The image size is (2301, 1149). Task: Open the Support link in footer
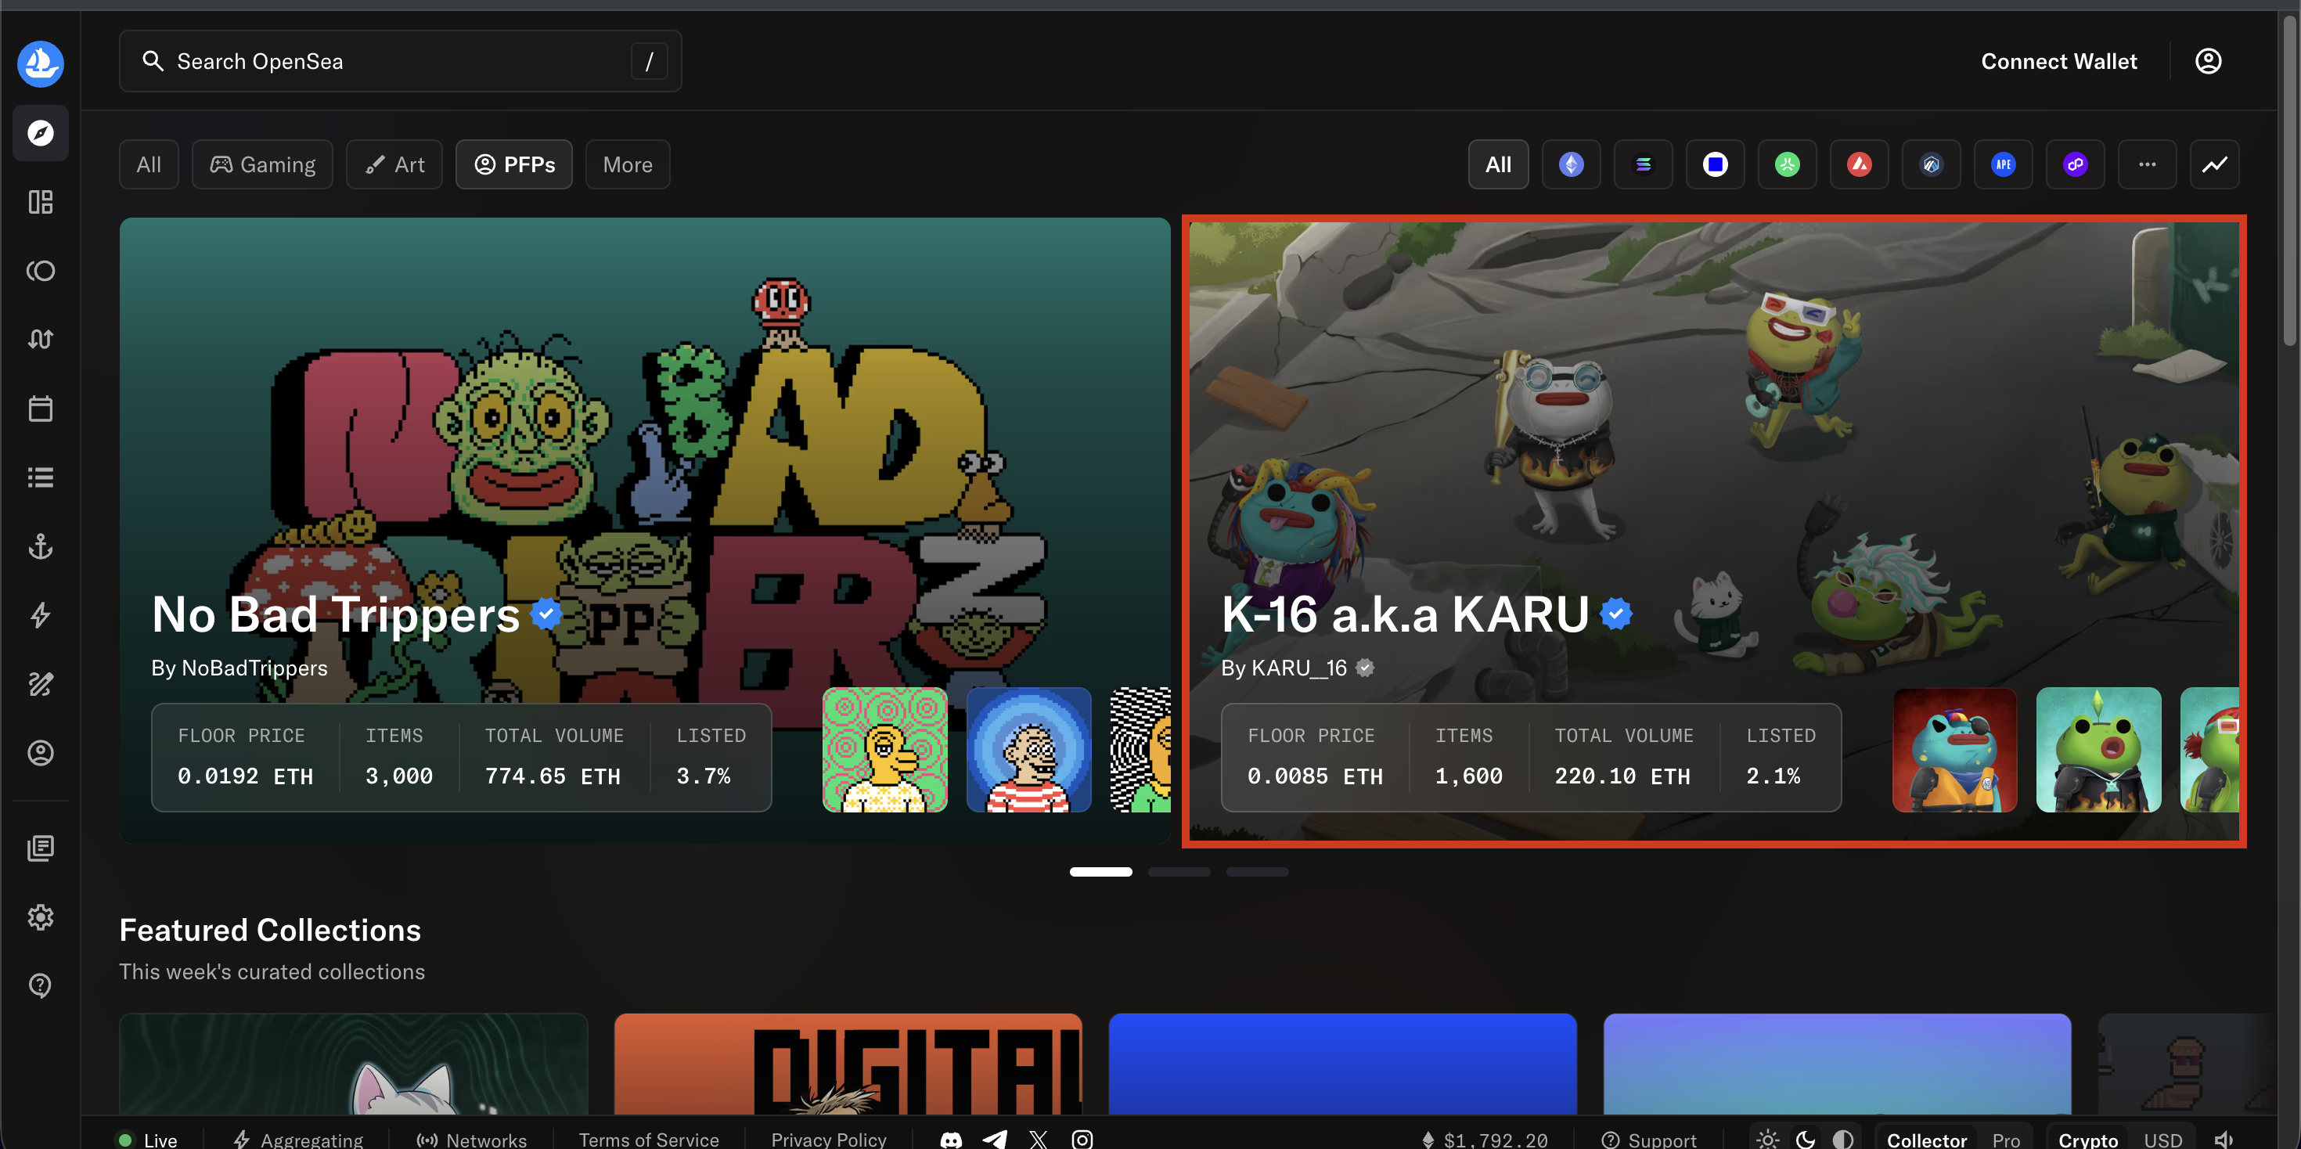pyautogui.click(x=1649, y=1139)
